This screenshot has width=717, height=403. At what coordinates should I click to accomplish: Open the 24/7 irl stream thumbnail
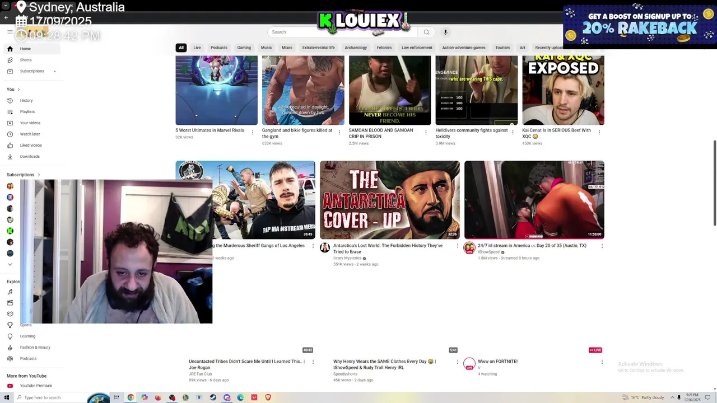tap(534, 200)
